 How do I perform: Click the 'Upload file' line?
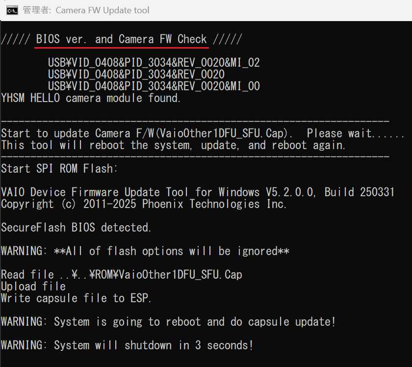(33, 287)
